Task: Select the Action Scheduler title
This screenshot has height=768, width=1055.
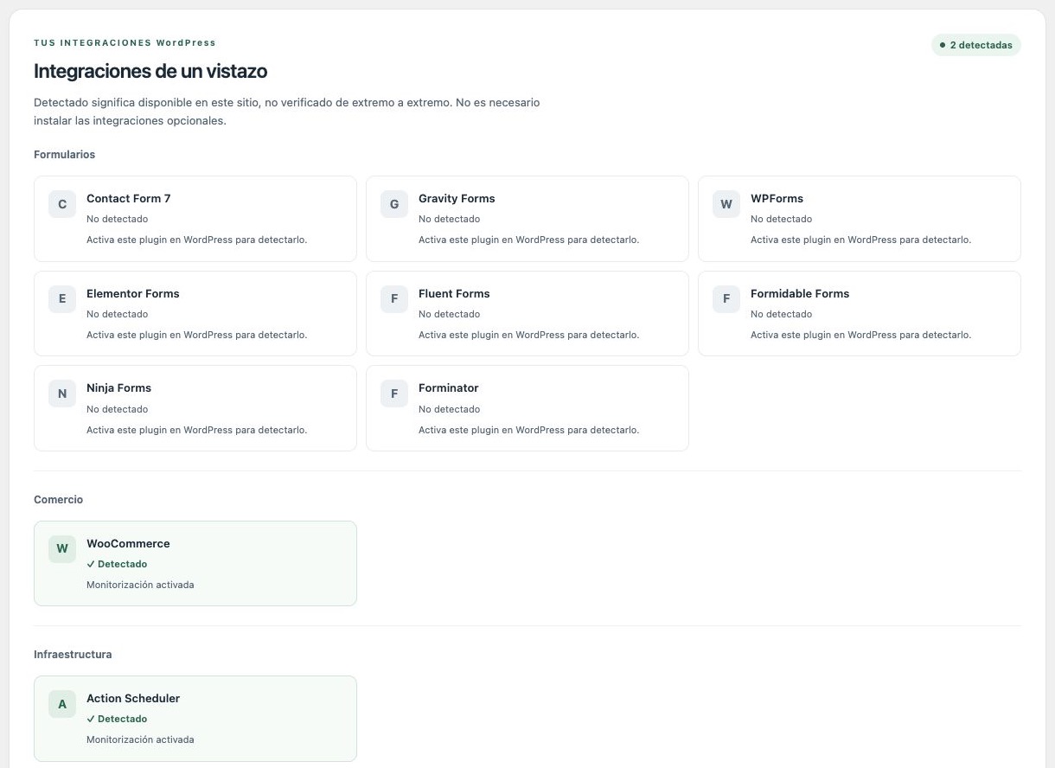Action: 133,698
